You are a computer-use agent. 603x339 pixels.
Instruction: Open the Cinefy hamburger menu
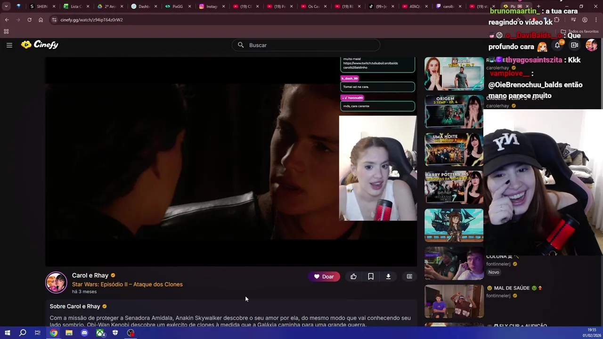coord(9,45)
